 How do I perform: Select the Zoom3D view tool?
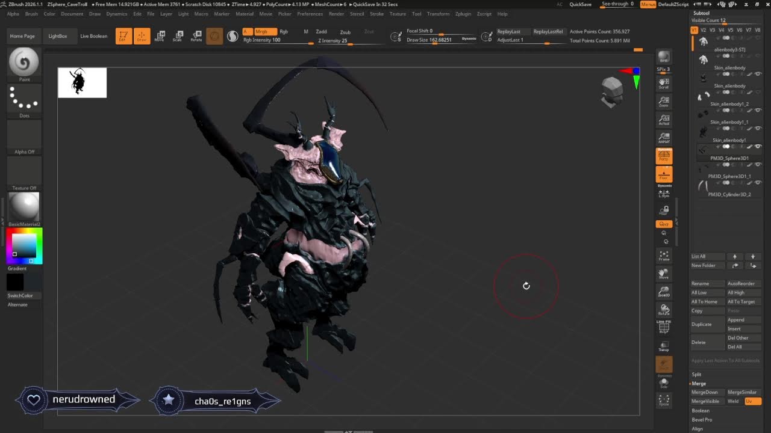(x=664, y=292)
